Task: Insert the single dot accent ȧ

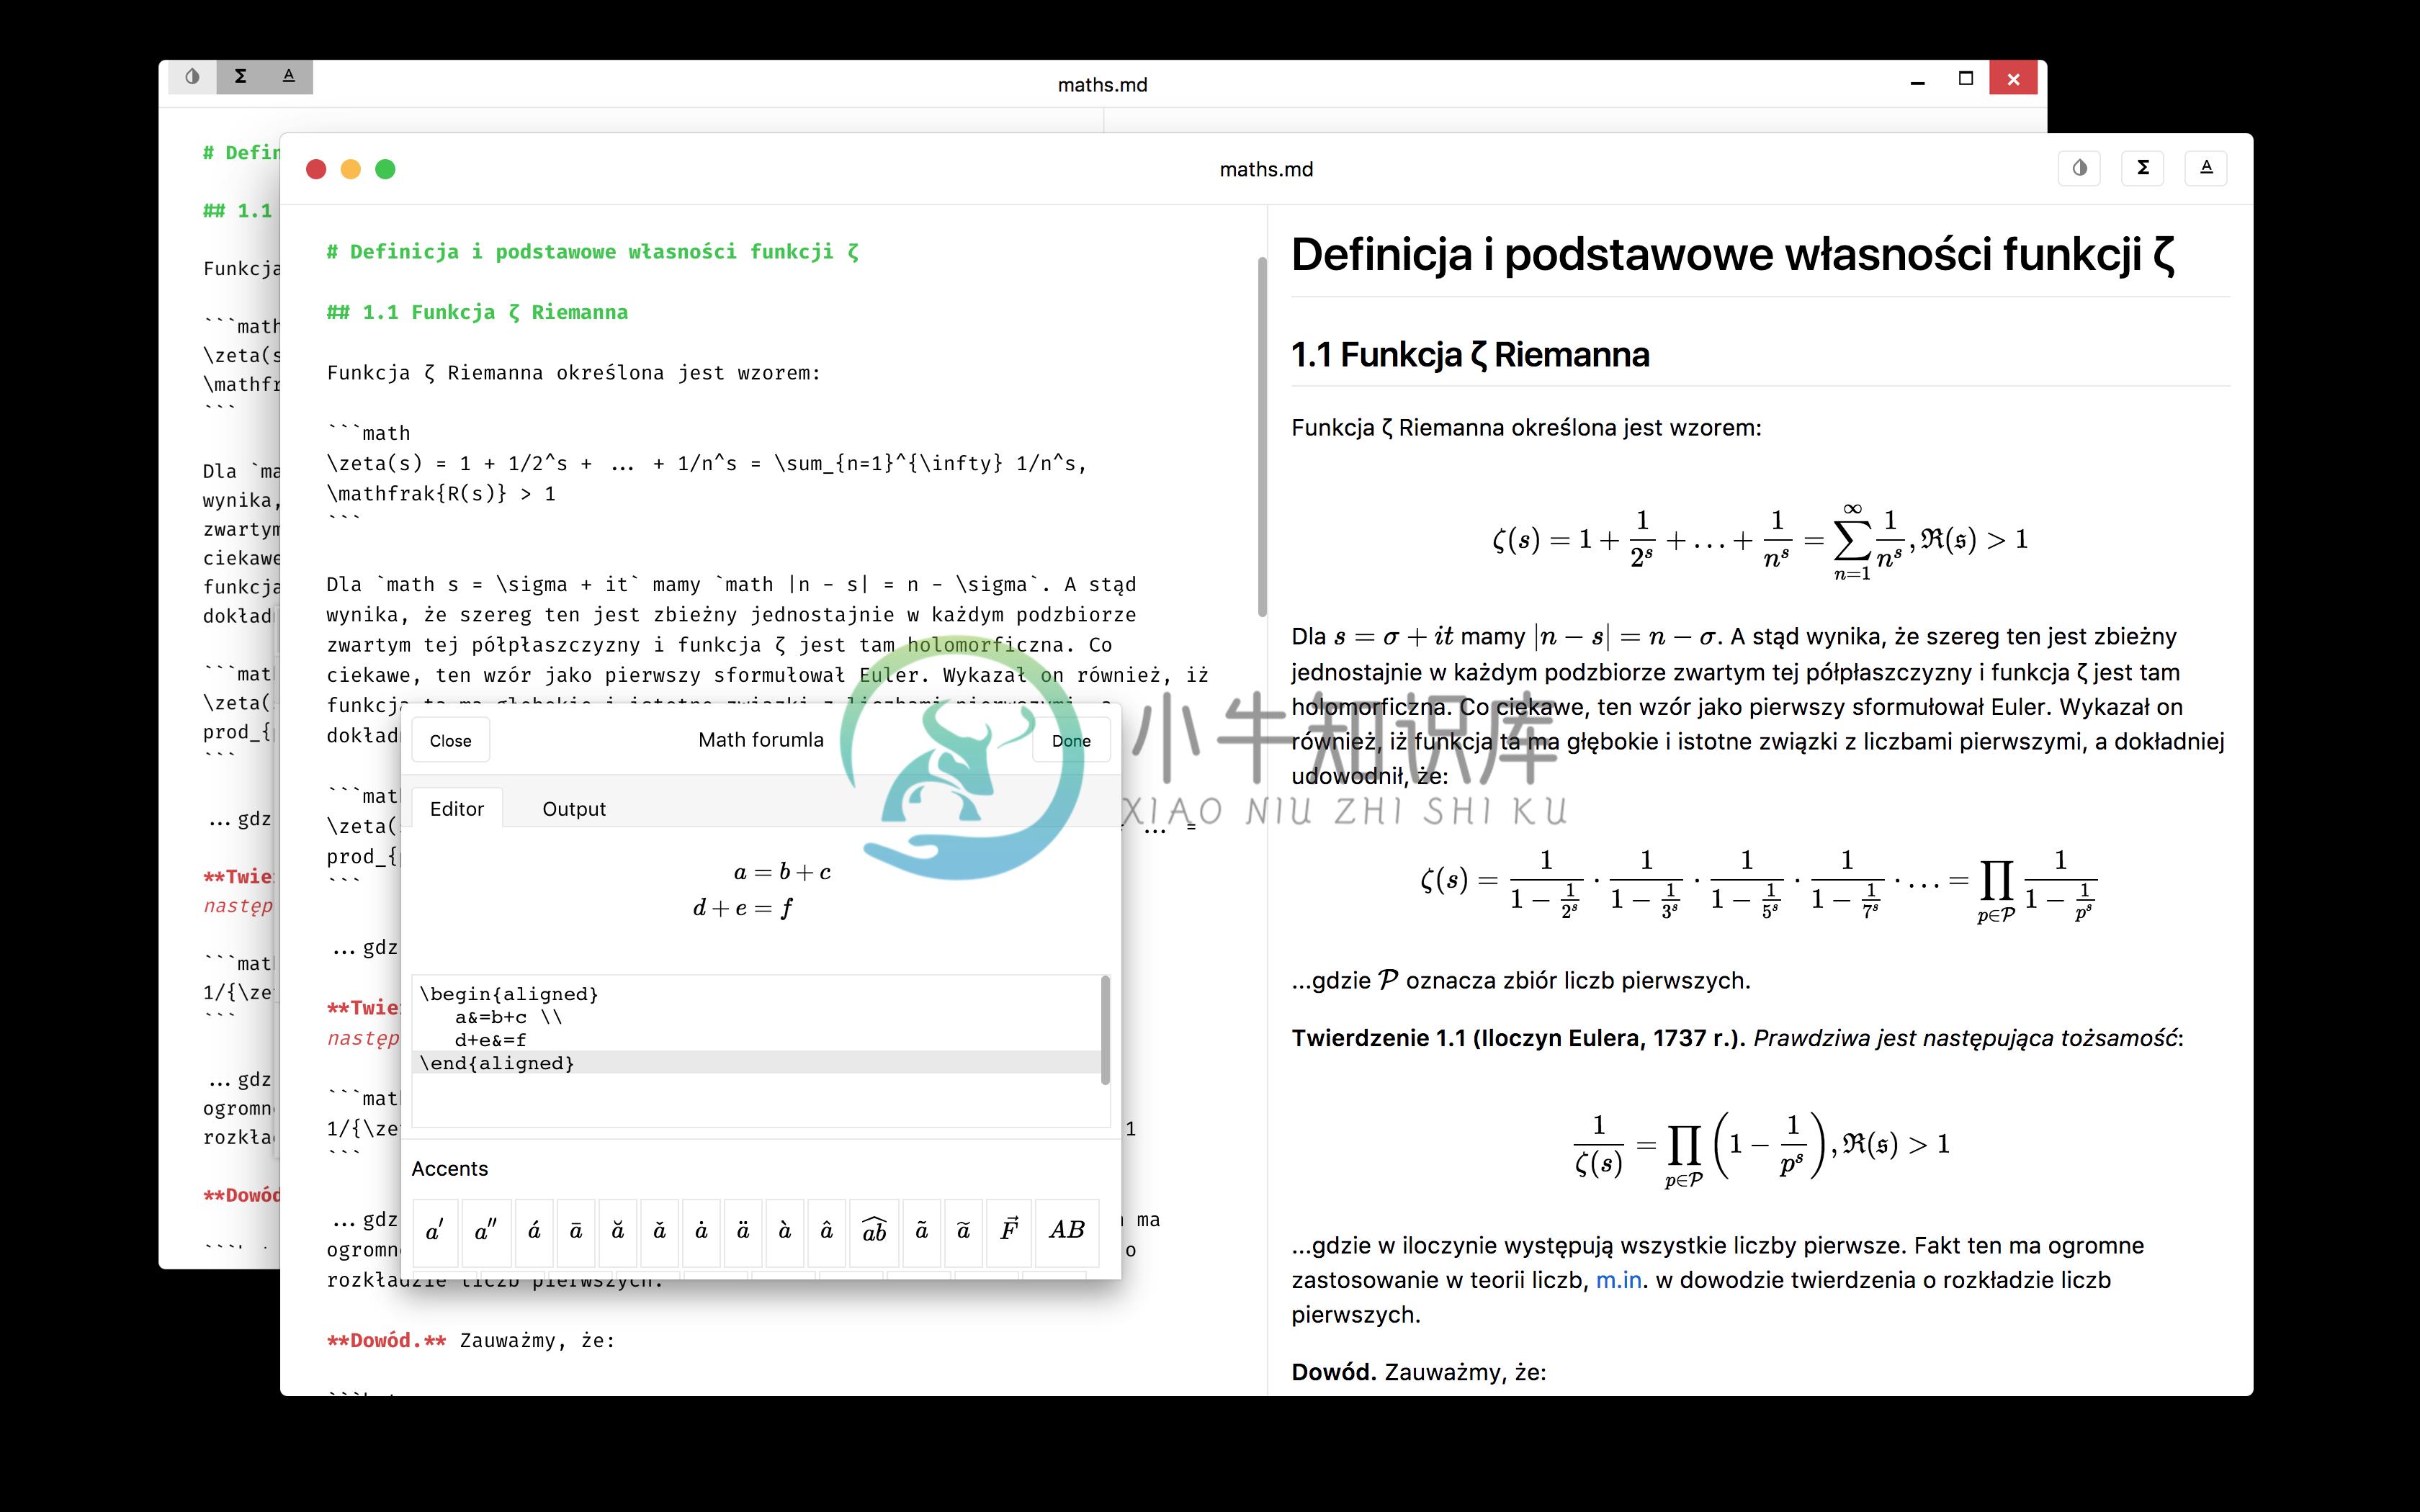Action: (x=701, y=1231)
